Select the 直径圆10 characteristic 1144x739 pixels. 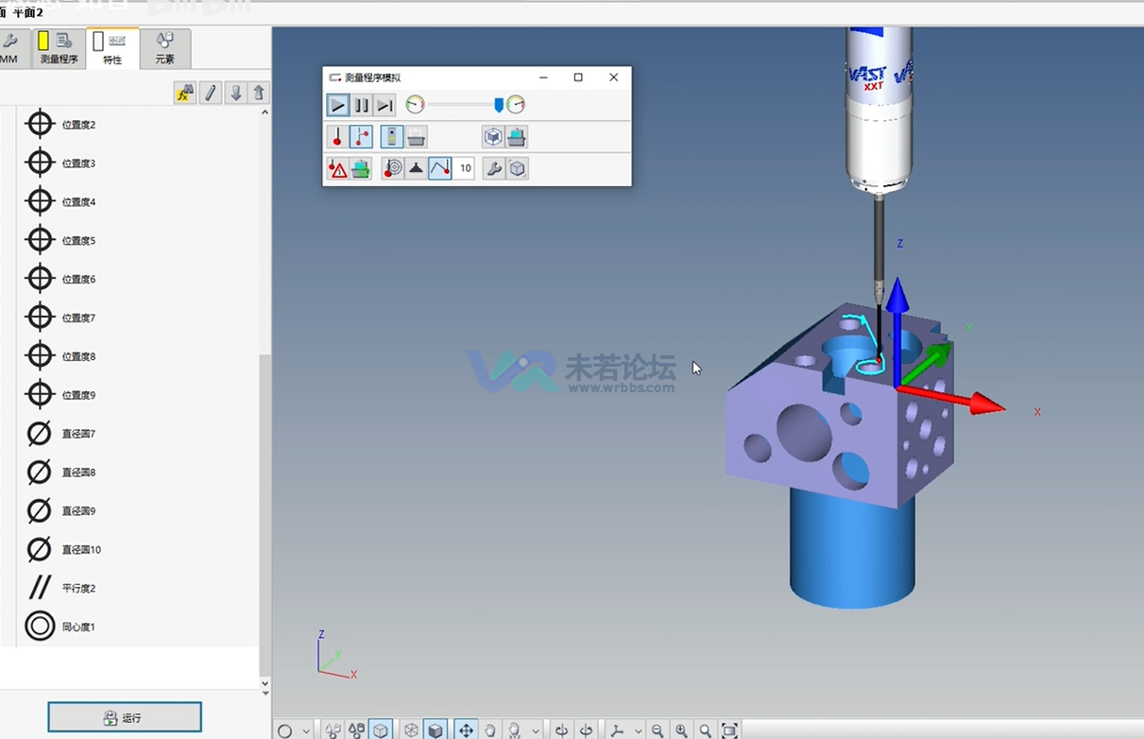(x=63, y=549)
